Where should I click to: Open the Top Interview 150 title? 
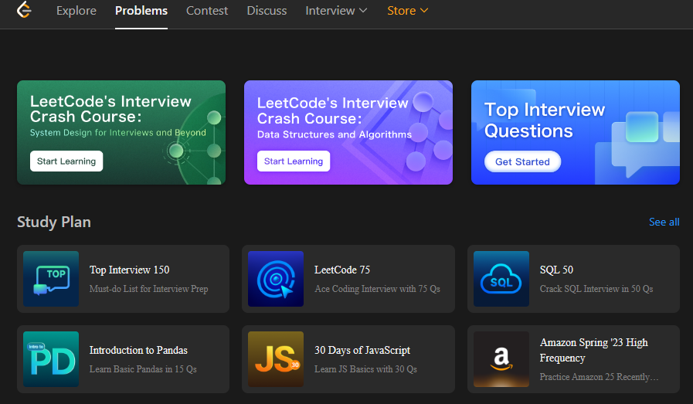[x=130, y=270]
